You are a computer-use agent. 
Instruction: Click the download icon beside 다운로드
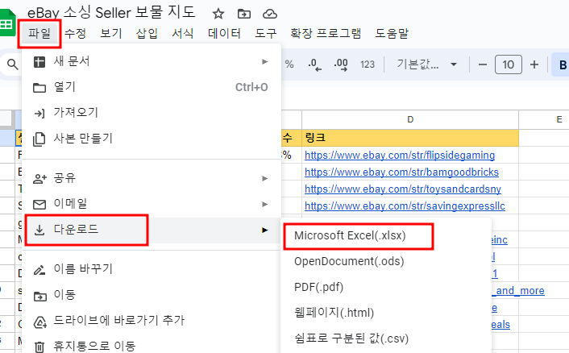click(x=39, y=230)
